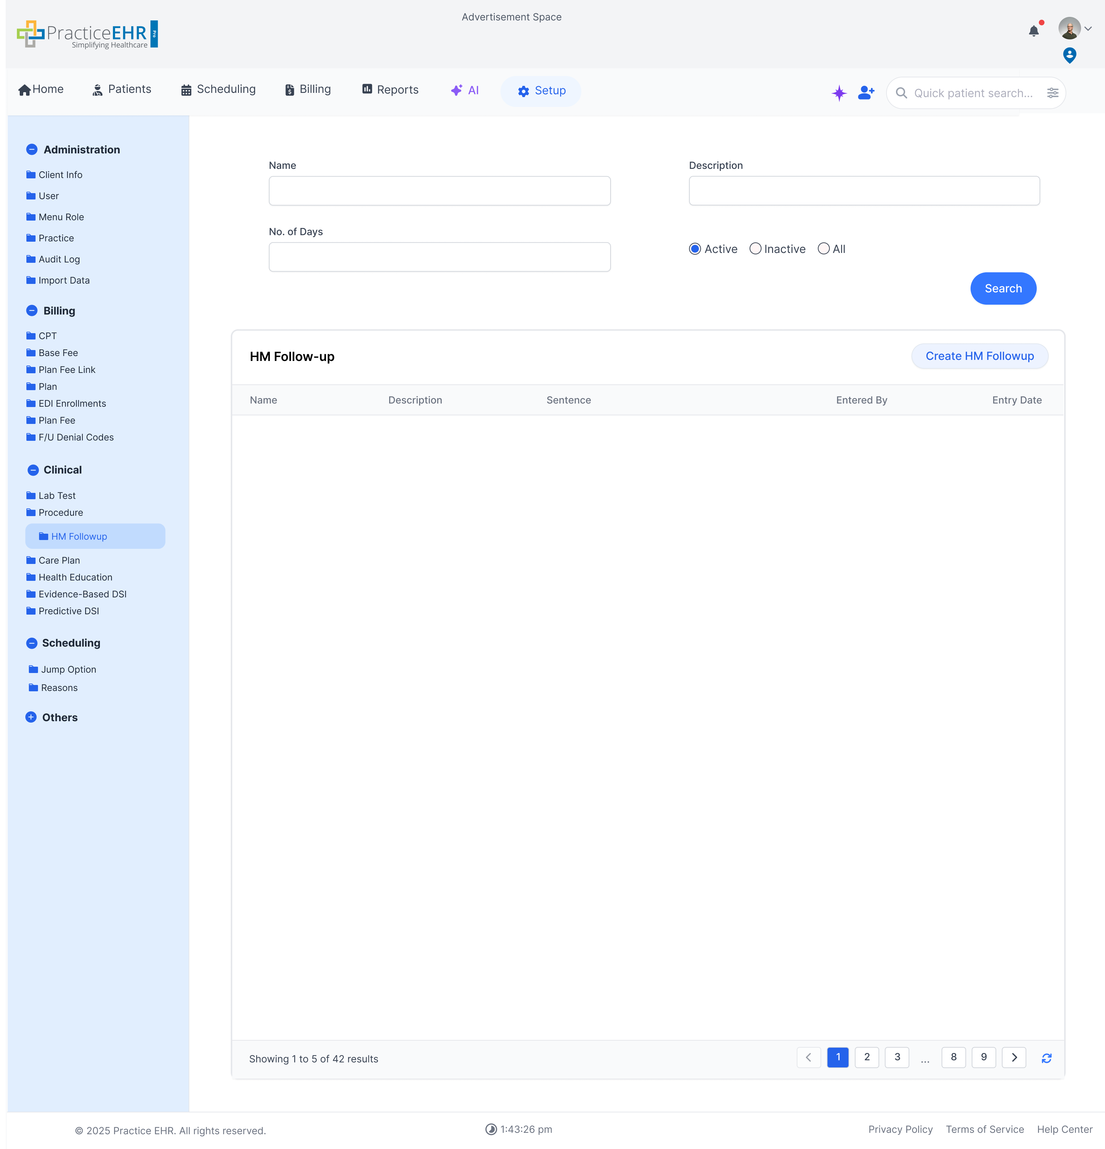
Task: Click the Name input field
Action: pos(439,191)
